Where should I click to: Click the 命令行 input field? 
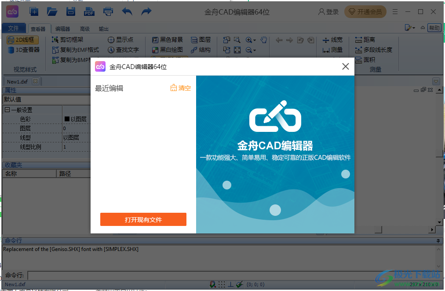pos(234,276)
